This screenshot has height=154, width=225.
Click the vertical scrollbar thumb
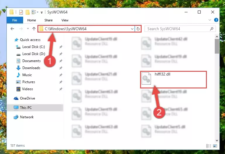coord(217,46)
